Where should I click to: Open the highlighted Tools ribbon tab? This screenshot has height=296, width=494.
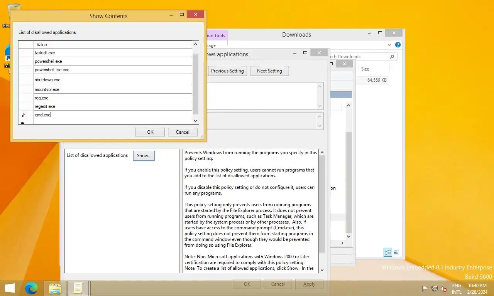217,35
